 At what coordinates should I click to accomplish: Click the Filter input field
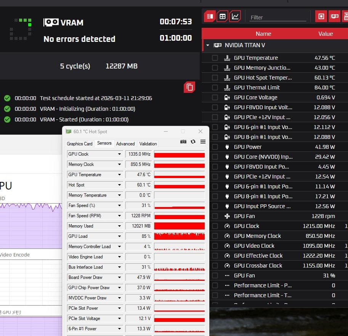click(277, 17)
